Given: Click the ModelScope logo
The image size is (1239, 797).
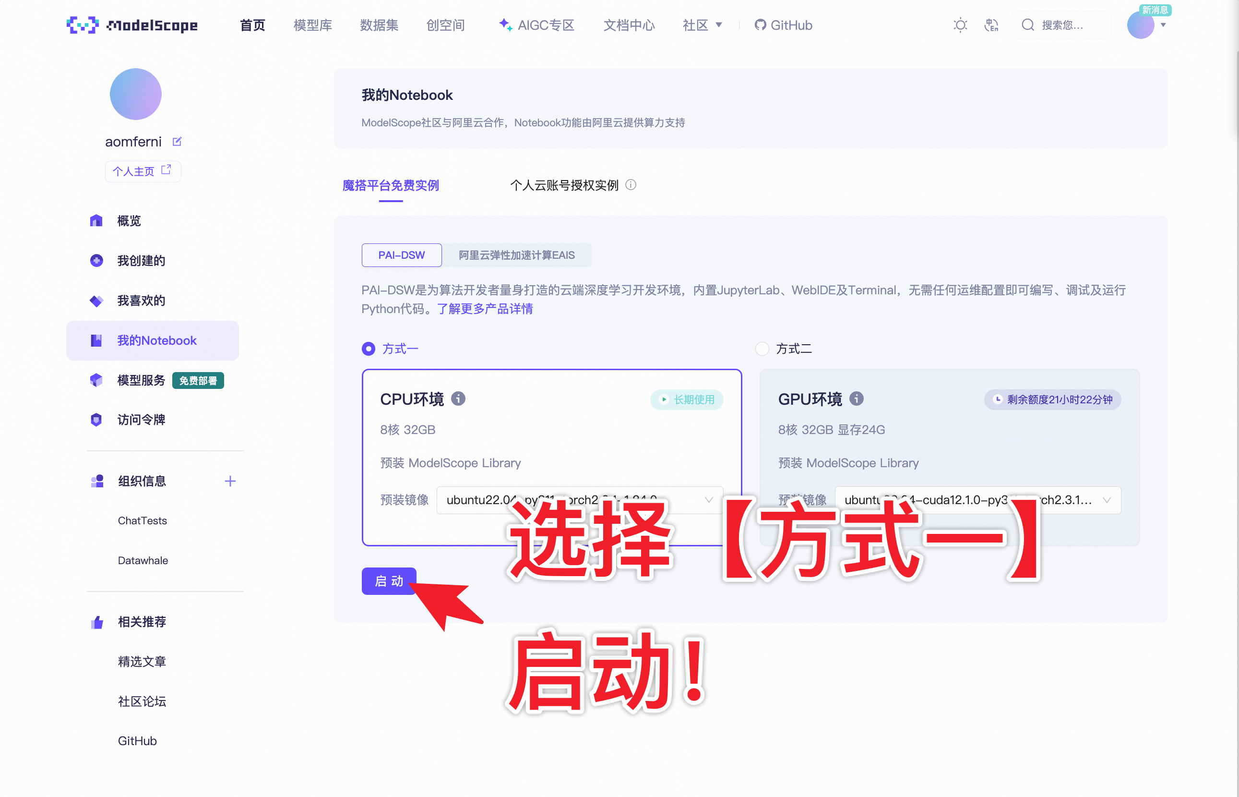Looking at the screenshot, I should coord(132,25).
